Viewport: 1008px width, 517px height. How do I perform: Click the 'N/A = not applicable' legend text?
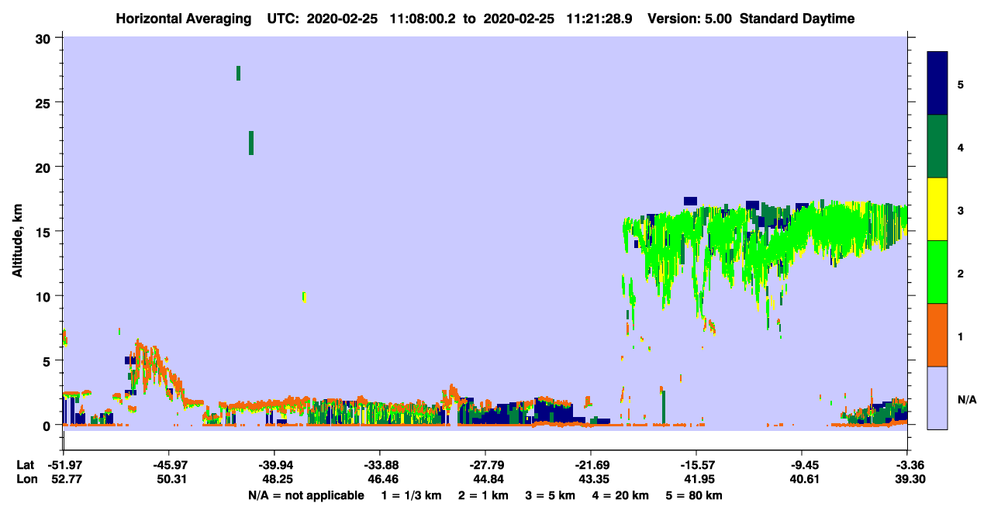pos(306,495)
